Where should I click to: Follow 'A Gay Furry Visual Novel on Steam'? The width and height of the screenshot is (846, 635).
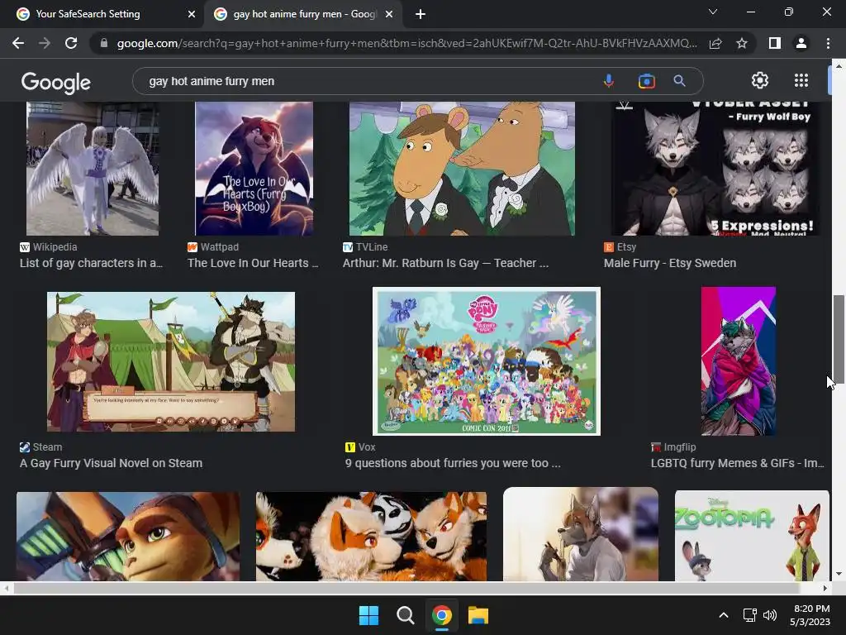(112, 463)
